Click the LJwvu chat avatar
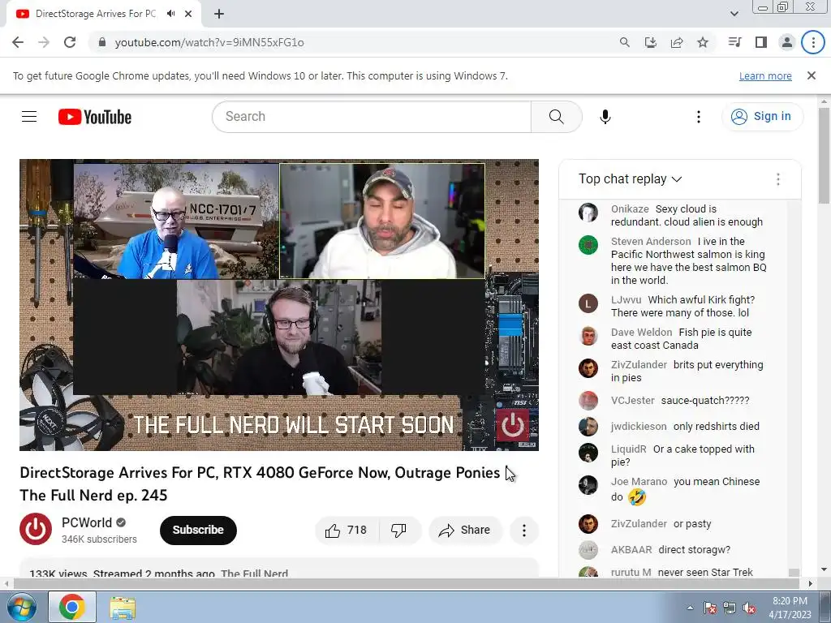 click(588, 303)
